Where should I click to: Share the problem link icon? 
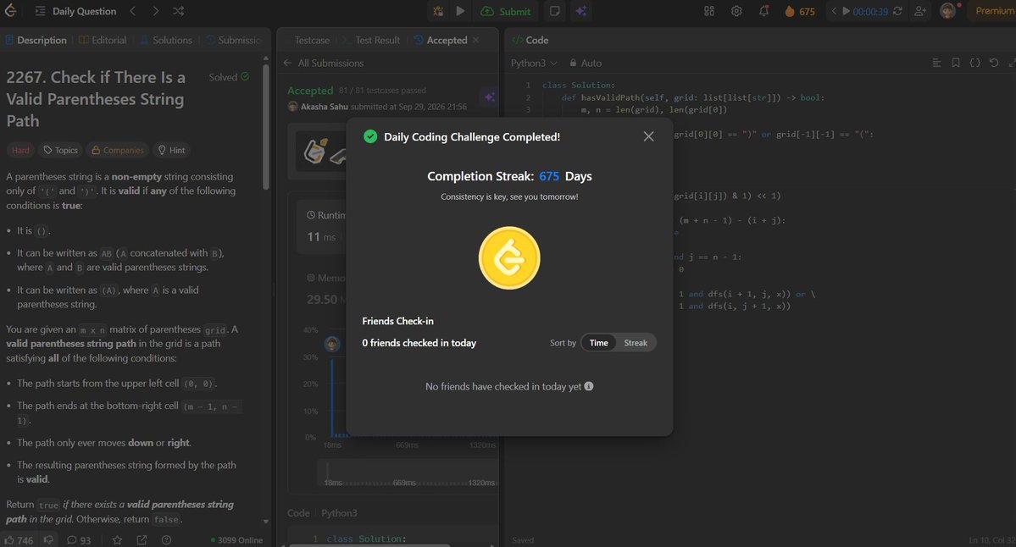tap(142, 540)
